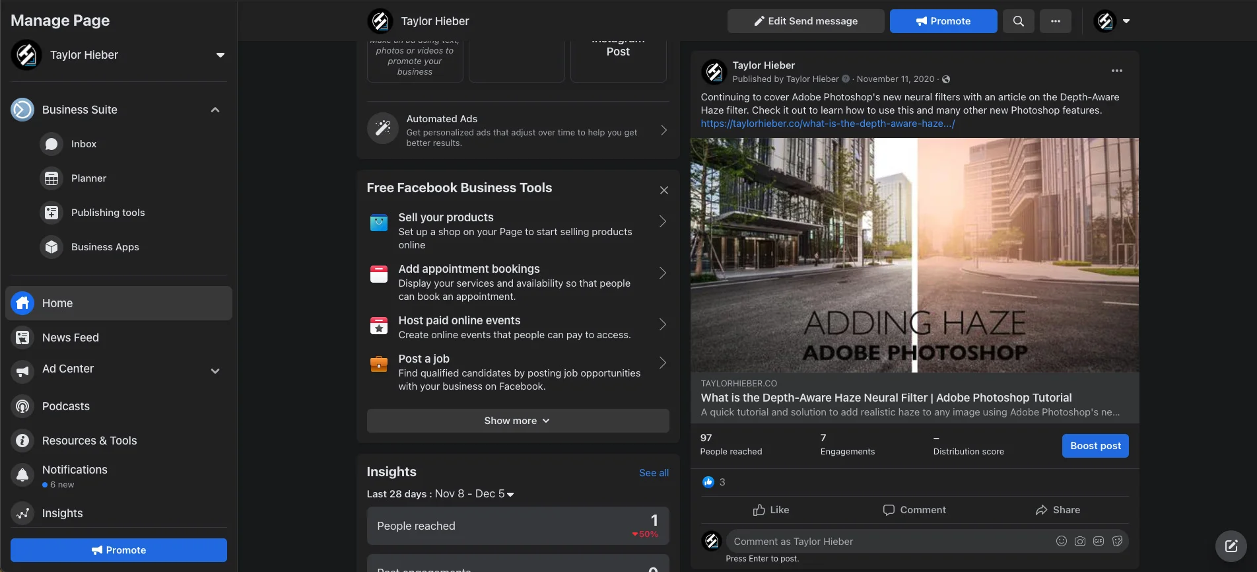Click the top bar Promote button

point(943,21)
